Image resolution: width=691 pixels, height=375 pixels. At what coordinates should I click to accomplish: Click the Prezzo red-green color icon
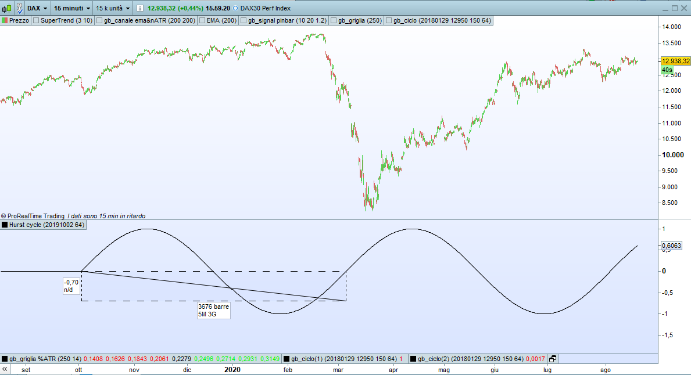tap(5, 21)
